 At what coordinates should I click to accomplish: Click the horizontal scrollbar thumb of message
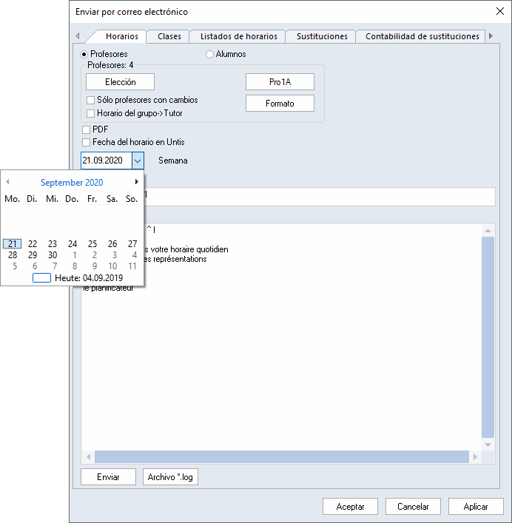click(x=282, y=456)
